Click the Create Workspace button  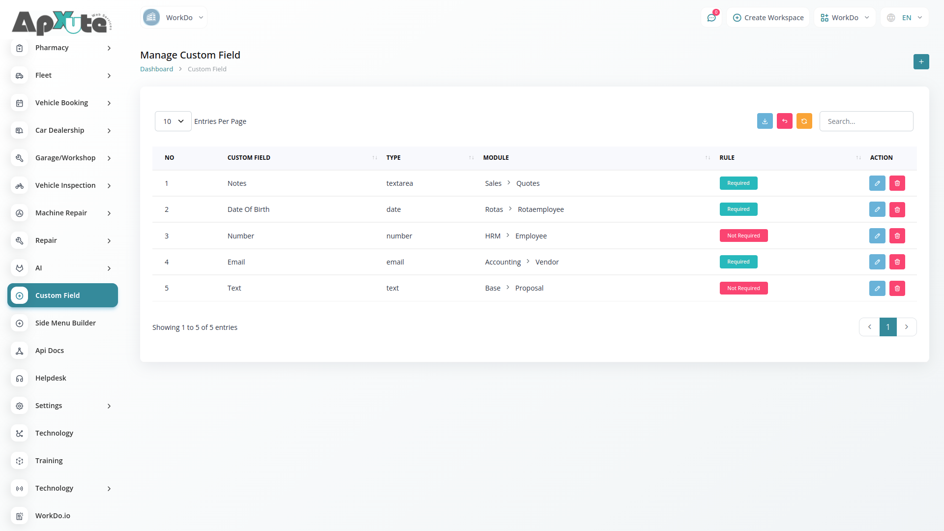pos(768,18)
